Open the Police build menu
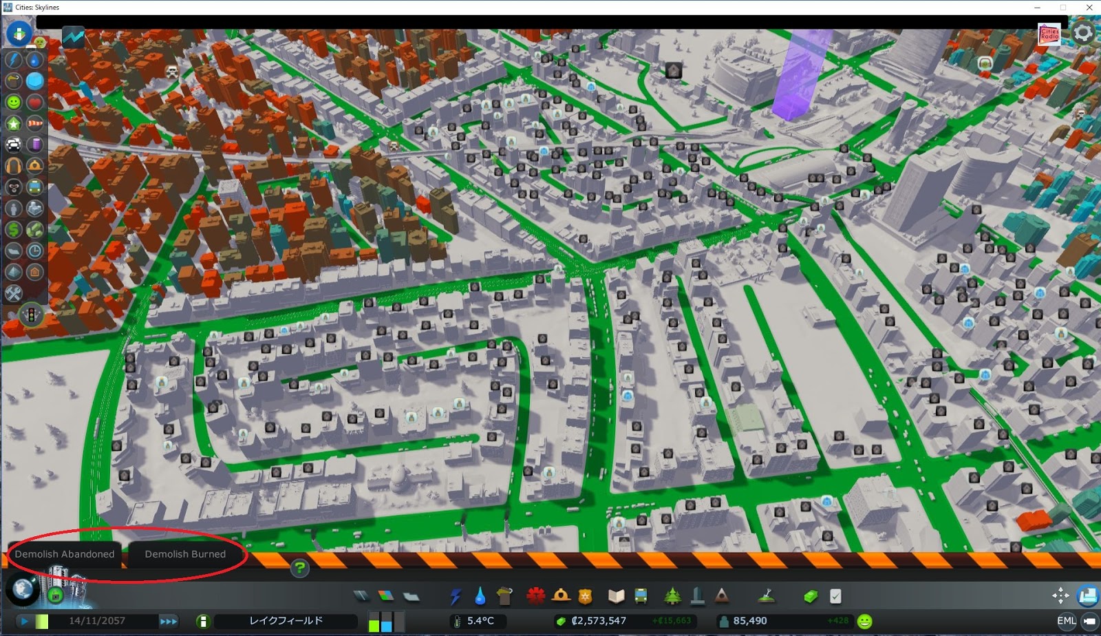The image size is (1101, 636). pyautogui.click(x=586, y=596)
